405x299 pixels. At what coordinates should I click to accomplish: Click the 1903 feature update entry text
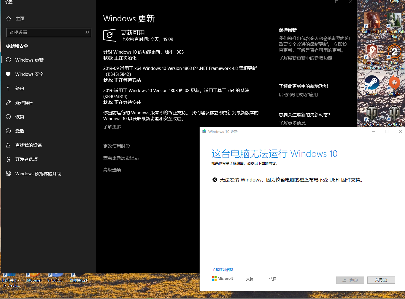click(x=144, y=52)
